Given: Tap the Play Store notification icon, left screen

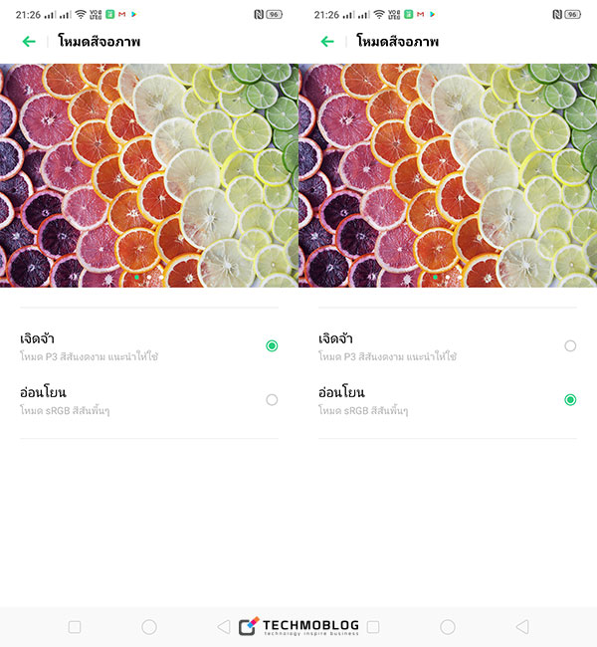Looking at the screenshot, I should click(133, 15).
